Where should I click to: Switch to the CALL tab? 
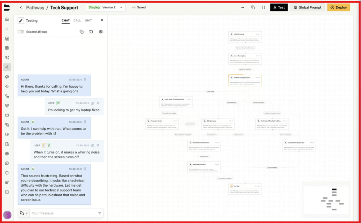(77, 21)
